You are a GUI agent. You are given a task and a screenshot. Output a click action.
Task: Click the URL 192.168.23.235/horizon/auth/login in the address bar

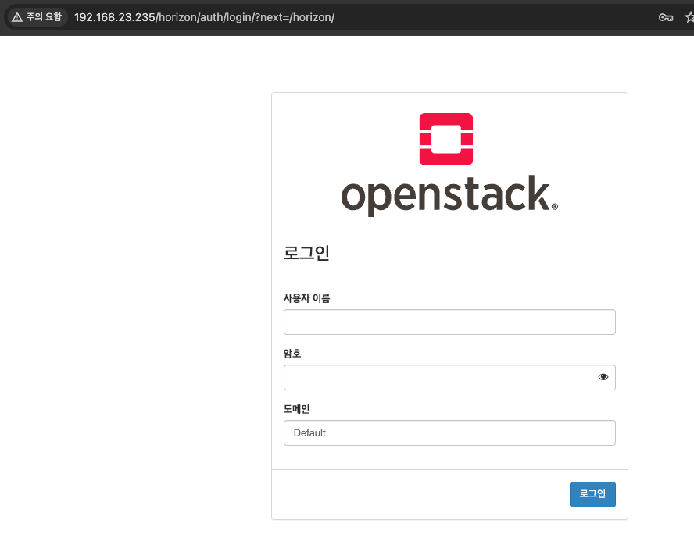tap(204, 17)
